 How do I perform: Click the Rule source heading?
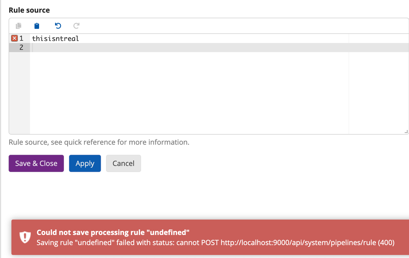point(29,10)
